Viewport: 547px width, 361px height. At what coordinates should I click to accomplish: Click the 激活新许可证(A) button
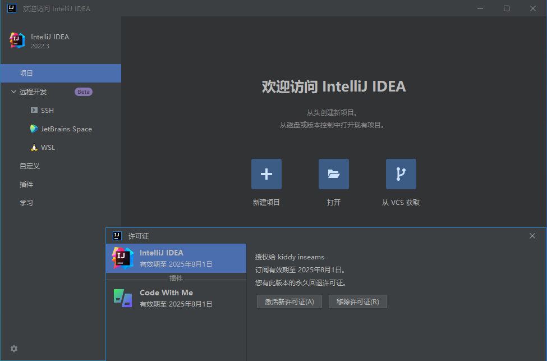pyautogui.click(x=289, y=301)
